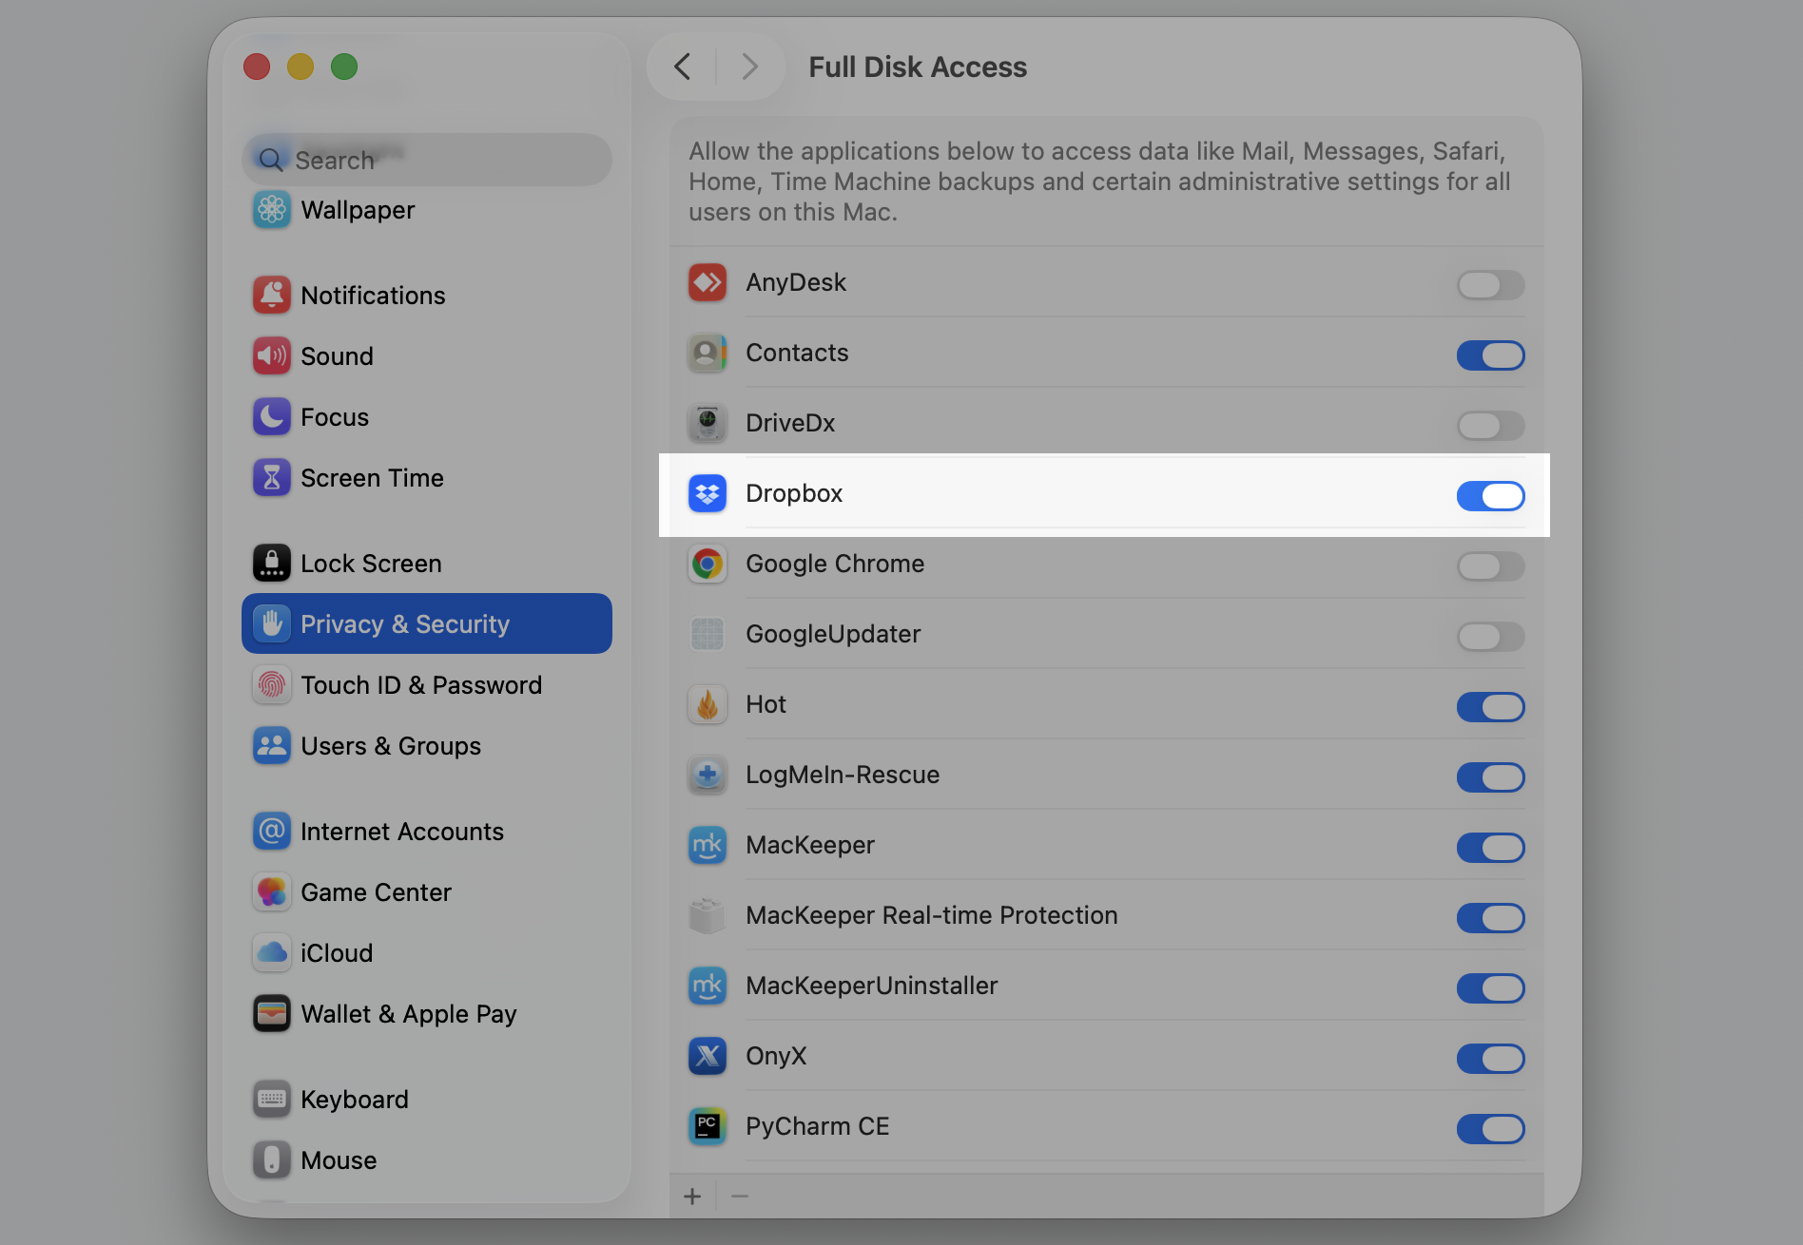This screenshot has height=1245, width=1803.
Task: Click the Wallet & Apple Pay icon
Action: pyautogui.click(x=272, y=1014)
